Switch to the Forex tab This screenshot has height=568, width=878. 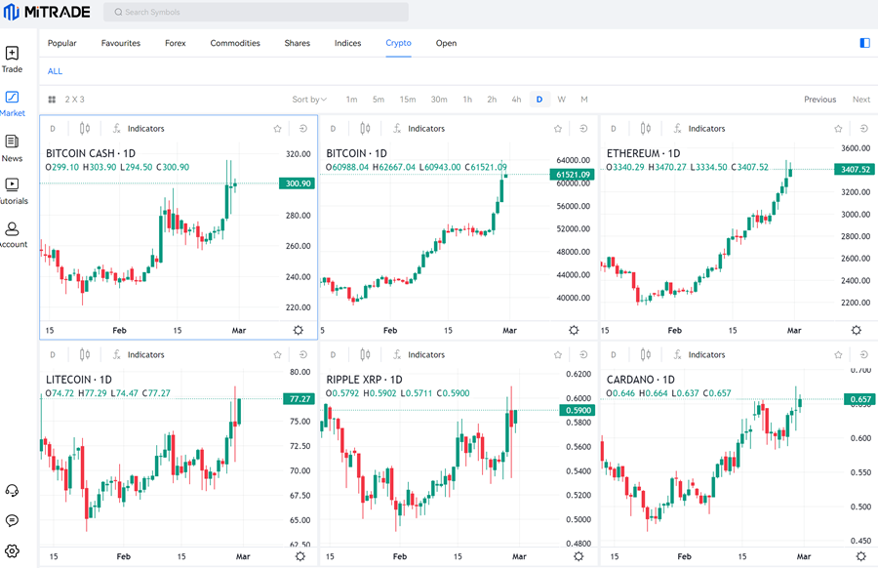tap(176, 43)
